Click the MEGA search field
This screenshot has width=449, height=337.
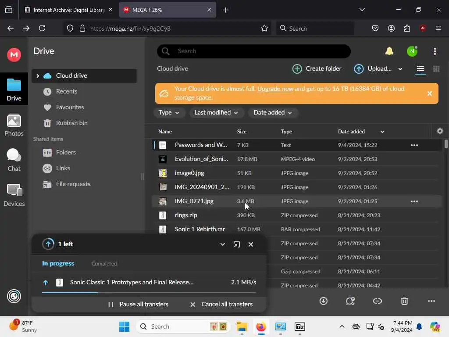pos(254,51)
